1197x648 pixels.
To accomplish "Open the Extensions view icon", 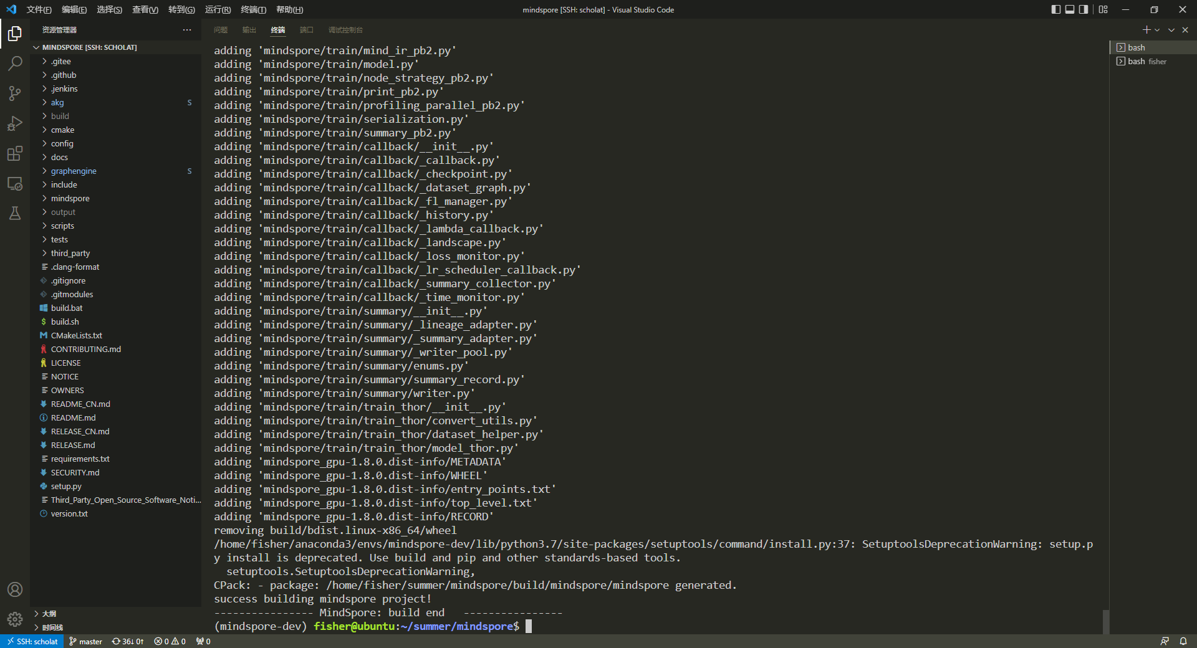I will (x=15, y=153).
